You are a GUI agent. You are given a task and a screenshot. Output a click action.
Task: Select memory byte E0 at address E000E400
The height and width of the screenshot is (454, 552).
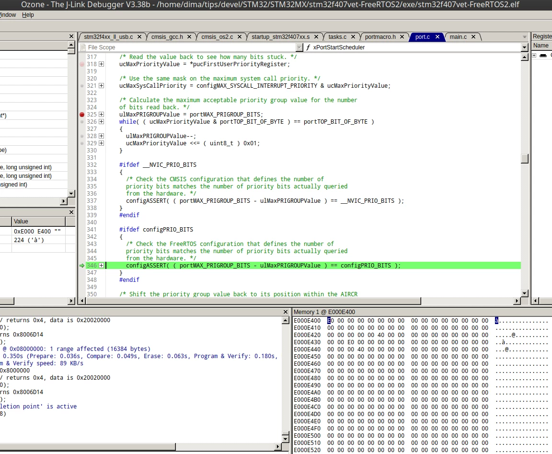coord(331,321)
